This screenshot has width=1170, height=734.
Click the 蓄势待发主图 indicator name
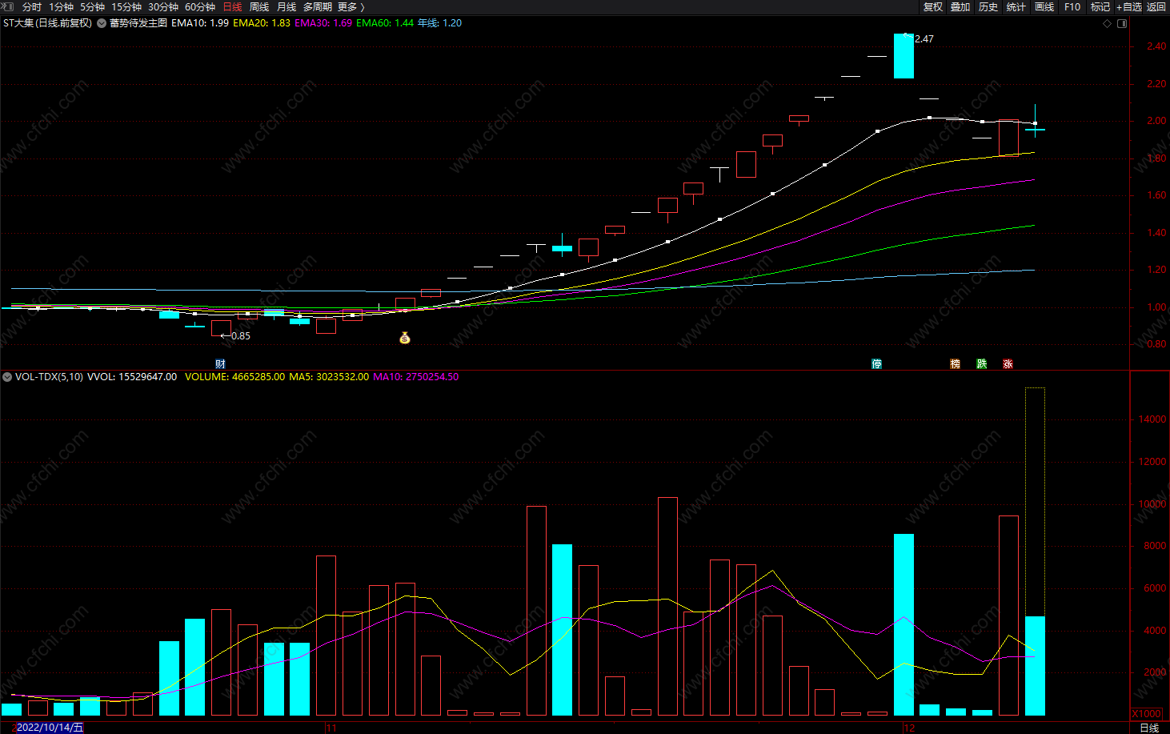(138, 23)
